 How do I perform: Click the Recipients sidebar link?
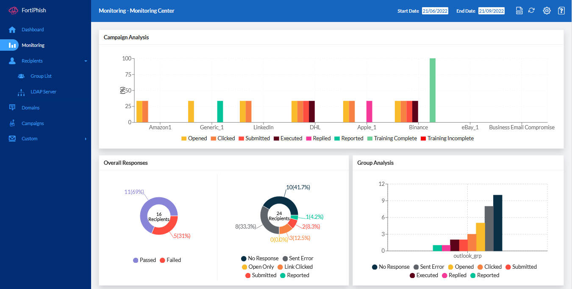[x=32, y=60]
